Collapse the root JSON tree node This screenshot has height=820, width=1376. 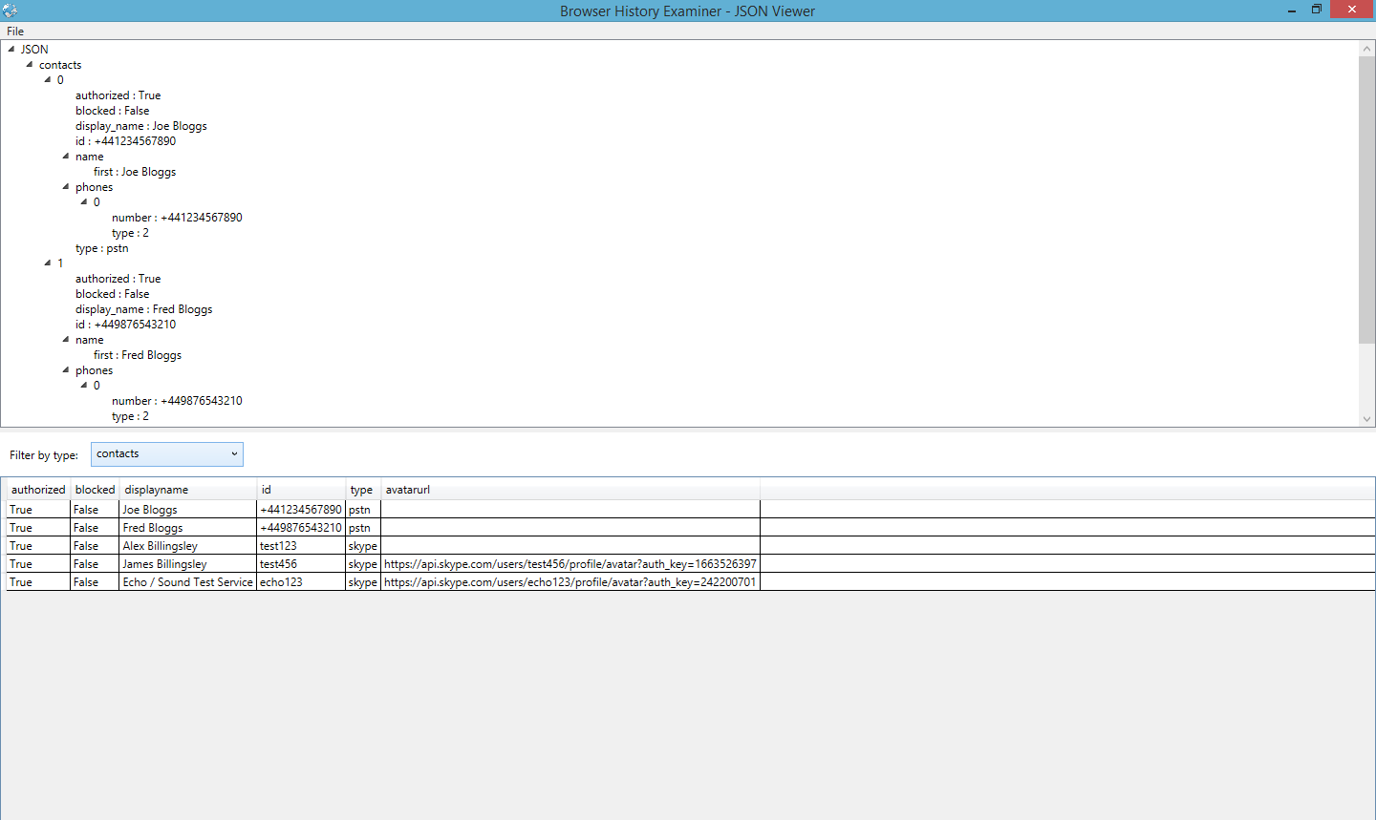[11, 49]
